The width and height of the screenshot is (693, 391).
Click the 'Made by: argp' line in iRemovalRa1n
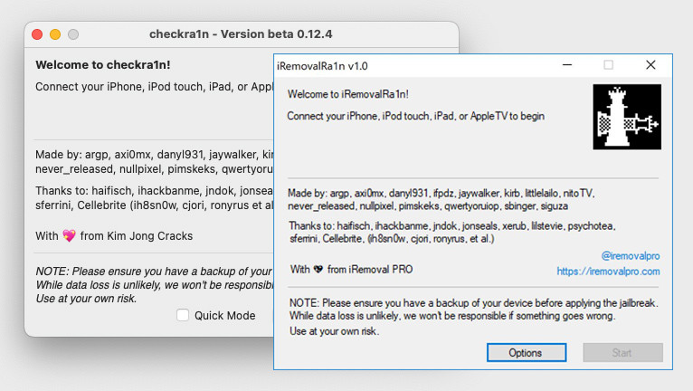441,193
